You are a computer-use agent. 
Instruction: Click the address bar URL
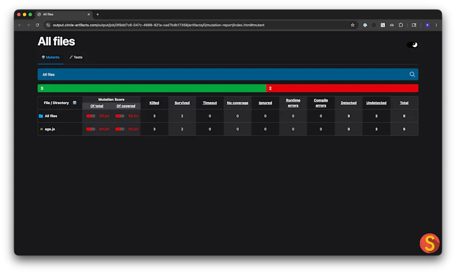159,25
